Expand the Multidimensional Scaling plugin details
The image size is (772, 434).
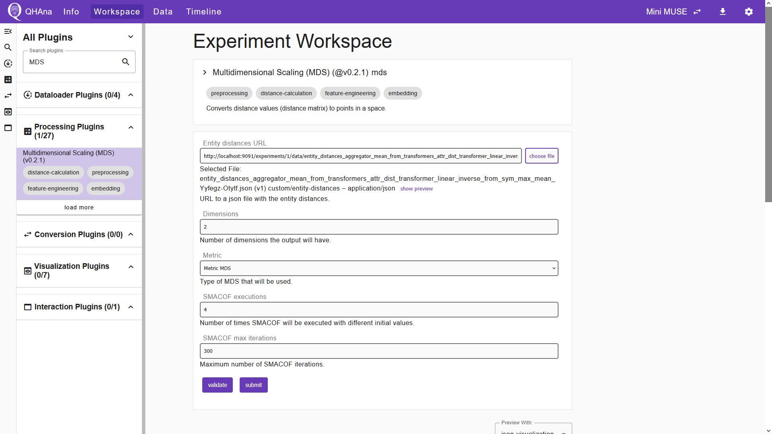pyautogui.click(x=205, y=72)
